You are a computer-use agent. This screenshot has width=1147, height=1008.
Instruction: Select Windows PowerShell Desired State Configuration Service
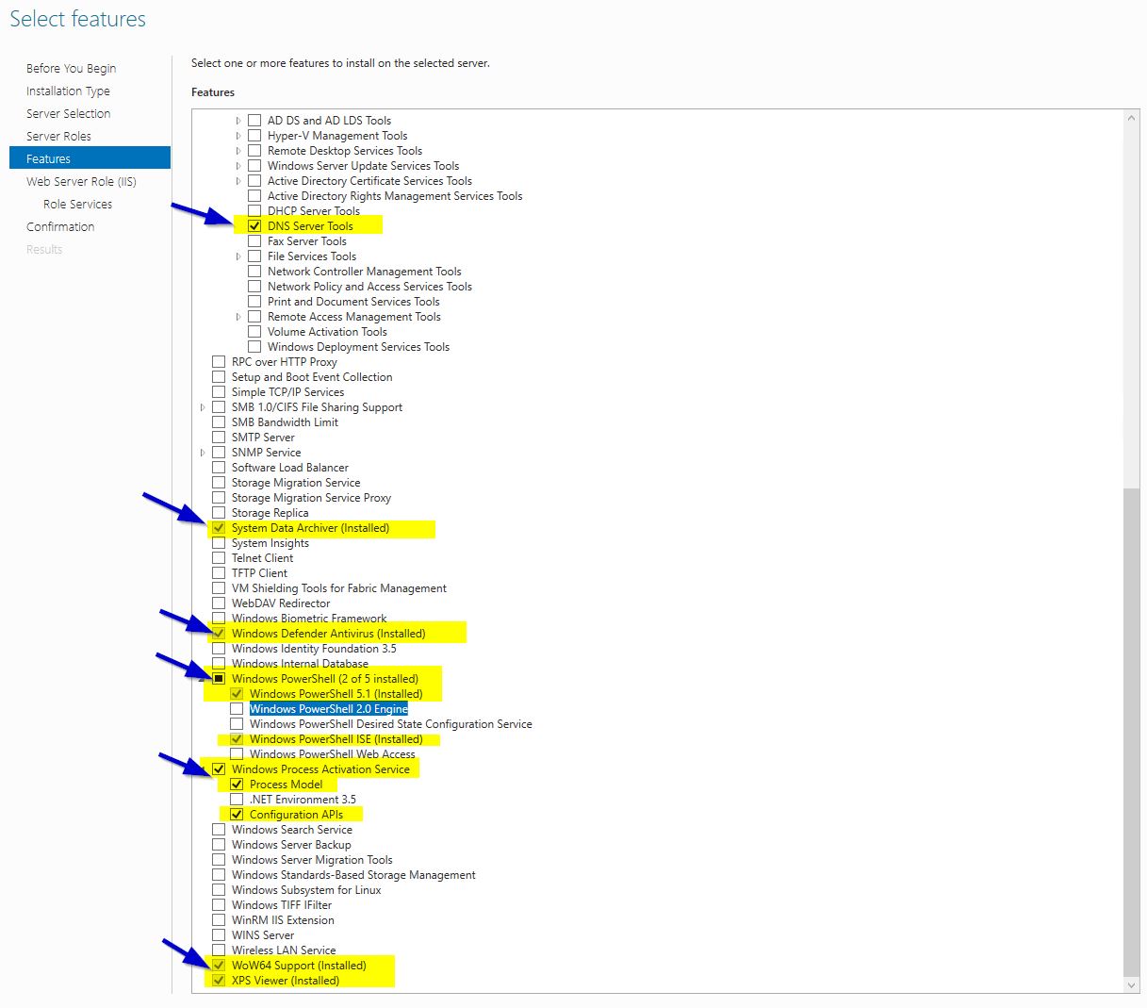point(391,724)
